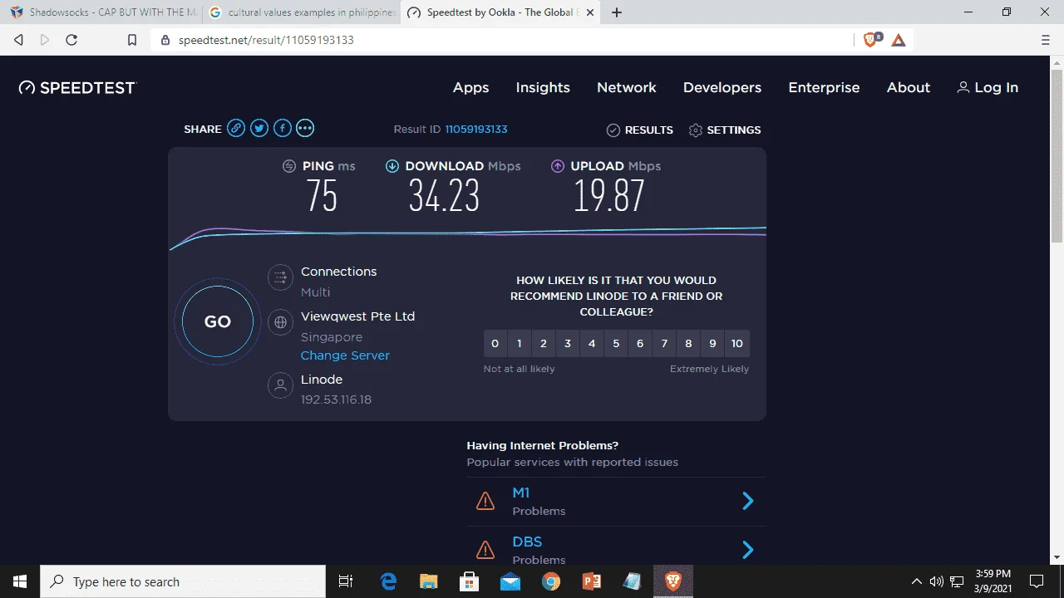This screenshot has height=598, width=1064.
Task: Rate recommendation 7
Action: pyautogui.click(x=664, y=343)
